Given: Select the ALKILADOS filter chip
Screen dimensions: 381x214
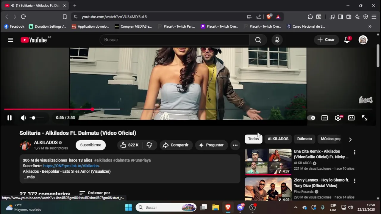Looking at the screenshot, I should pos(278,139).
